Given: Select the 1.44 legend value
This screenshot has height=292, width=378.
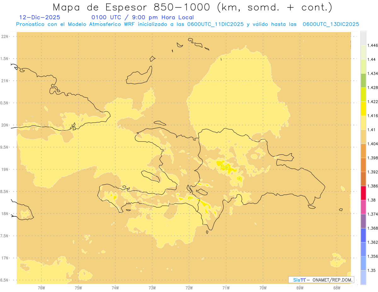Looking at the screenshot, I should tap(372, 60).
